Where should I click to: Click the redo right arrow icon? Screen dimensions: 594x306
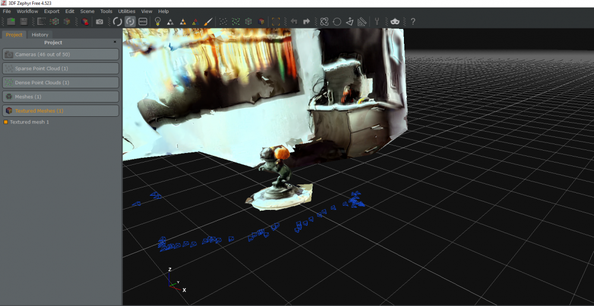[x=307, y=21]
